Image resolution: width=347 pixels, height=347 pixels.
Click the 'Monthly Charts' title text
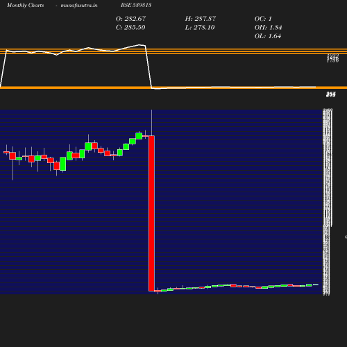(x=25, y=5)
